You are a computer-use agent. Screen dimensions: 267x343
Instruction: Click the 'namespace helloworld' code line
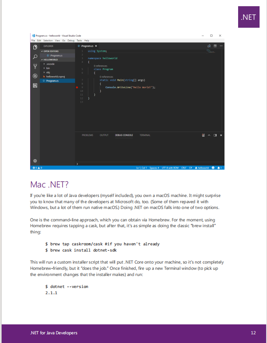pos(102,58)
